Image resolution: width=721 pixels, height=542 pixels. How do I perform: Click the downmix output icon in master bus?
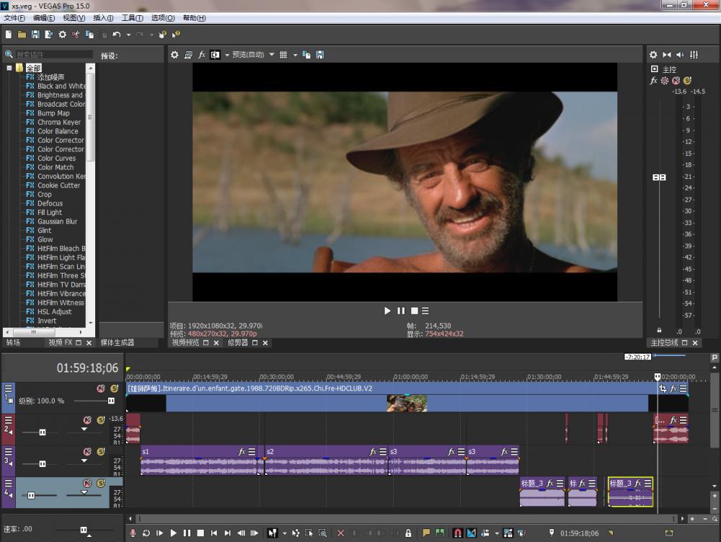tap(667, 55)
